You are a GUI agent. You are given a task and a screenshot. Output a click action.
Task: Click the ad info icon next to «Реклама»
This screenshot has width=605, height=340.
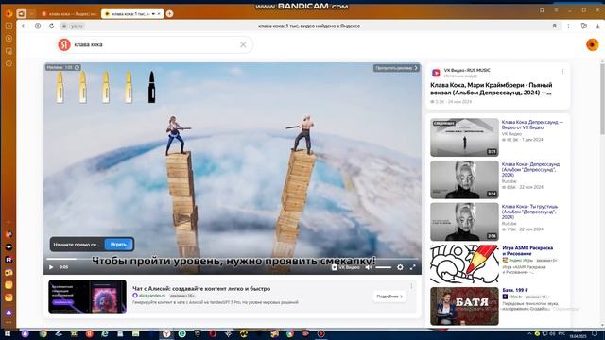coord(78,67)
